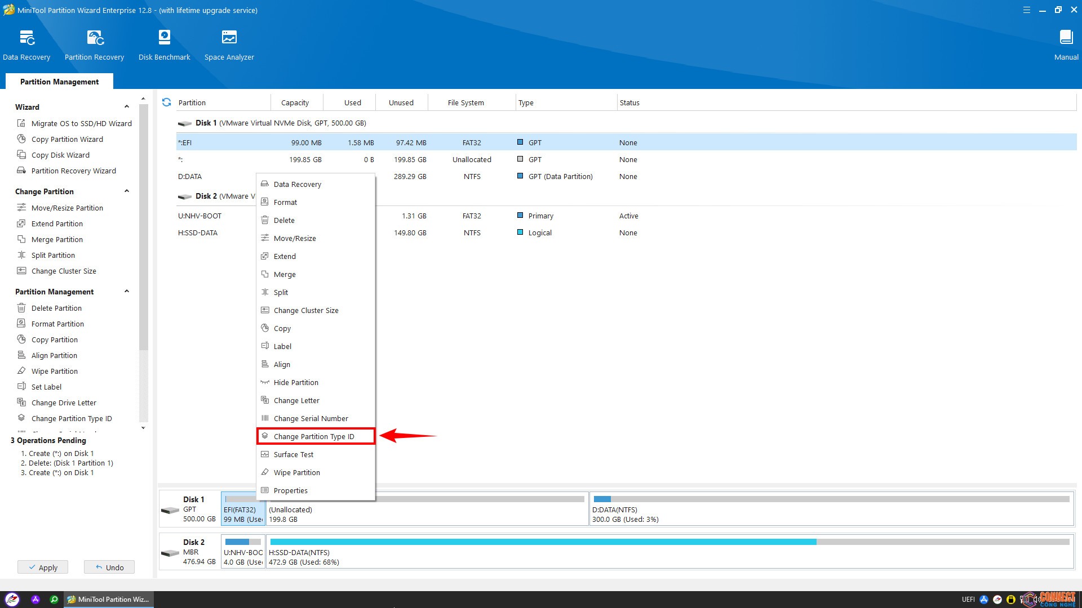This screenshot has height=608, width=1082.
Task: Apply pending operations
Action: pos(43,567)
